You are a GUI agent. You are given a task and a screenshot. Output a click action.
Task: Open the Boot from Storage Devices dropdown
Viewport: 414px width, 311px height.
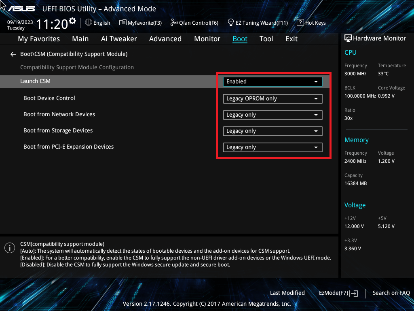click(272, 131)
